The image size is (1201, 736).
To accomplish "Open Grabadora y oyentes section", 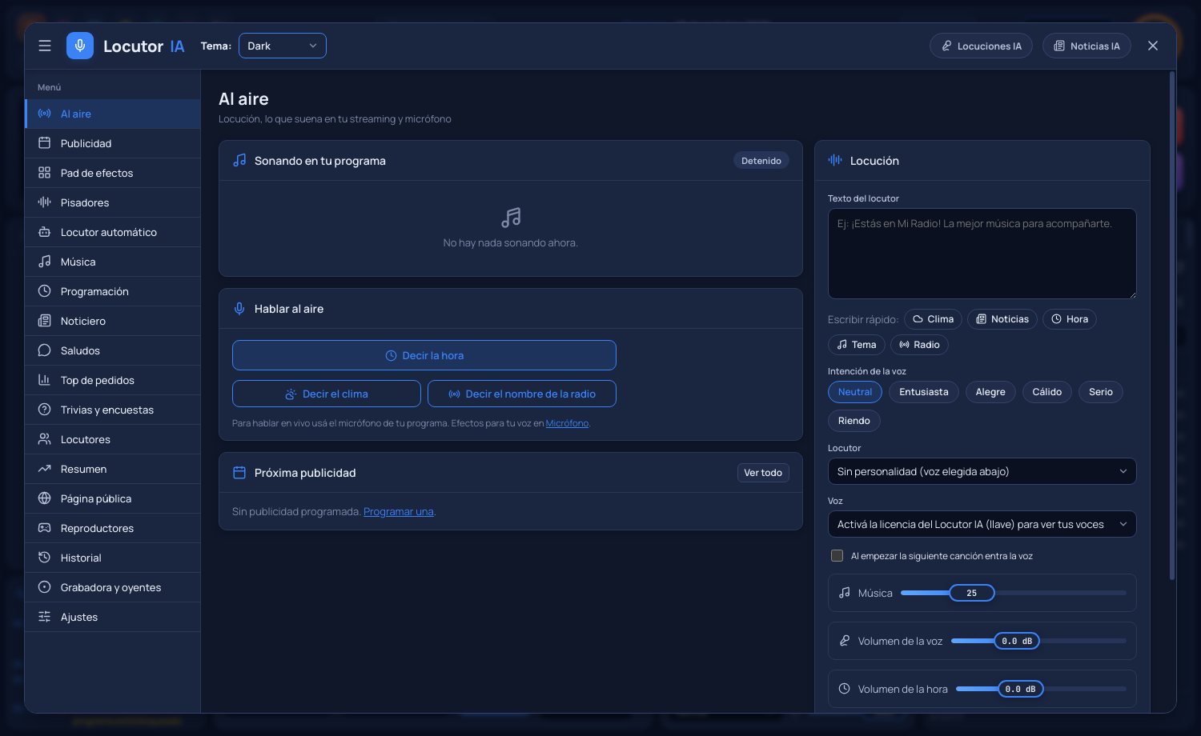I will point(113,587).
